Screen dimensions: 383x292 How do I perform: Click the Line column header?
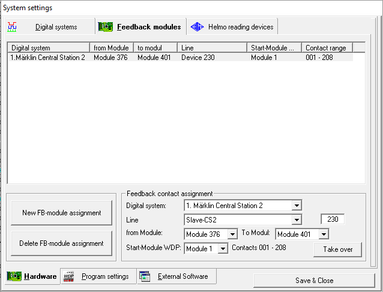(213, 47)
